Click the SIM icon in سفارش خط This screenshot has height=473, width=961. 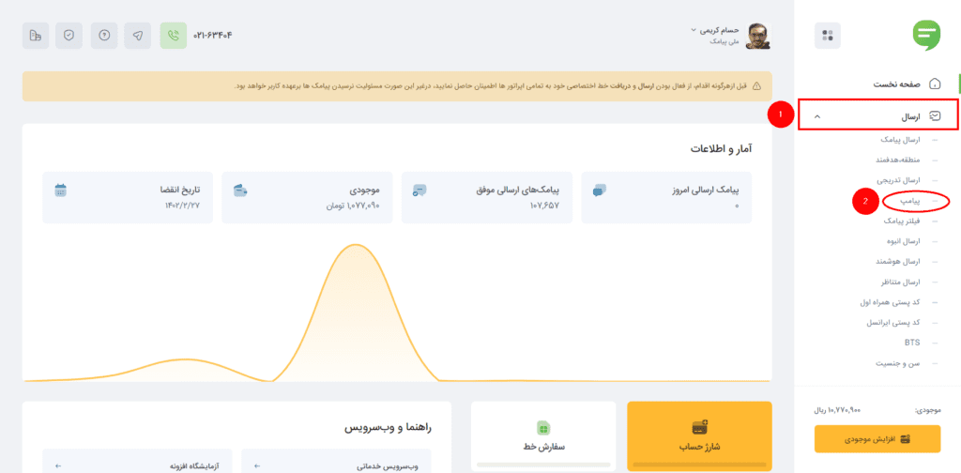pyautogui.click(x=543, y=428)
